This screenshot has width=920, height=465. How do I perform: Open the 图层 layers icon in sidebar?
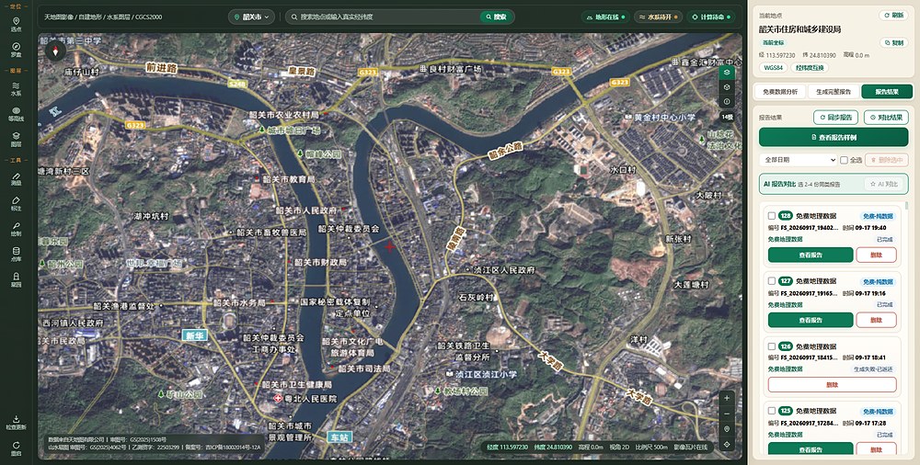pos(16,139)
